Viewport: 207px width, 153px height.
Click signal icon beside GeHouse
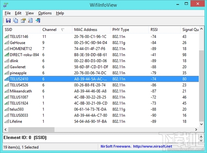point(7,42)
